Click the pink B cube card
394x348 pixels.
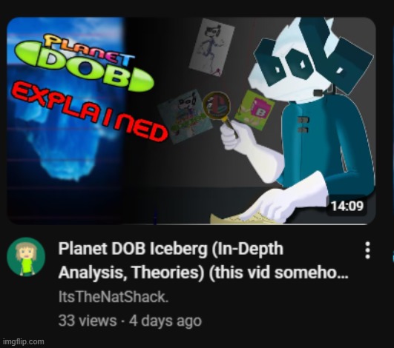coord(255,110)
